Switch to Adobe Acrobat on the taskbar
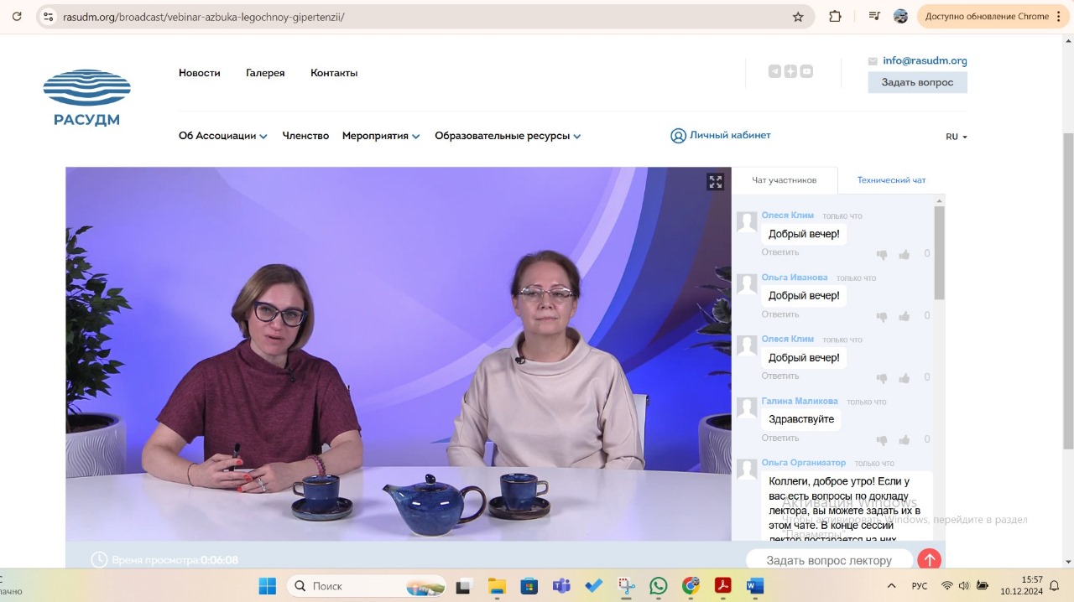The image size is (1074, 602). tap(723, 586)
